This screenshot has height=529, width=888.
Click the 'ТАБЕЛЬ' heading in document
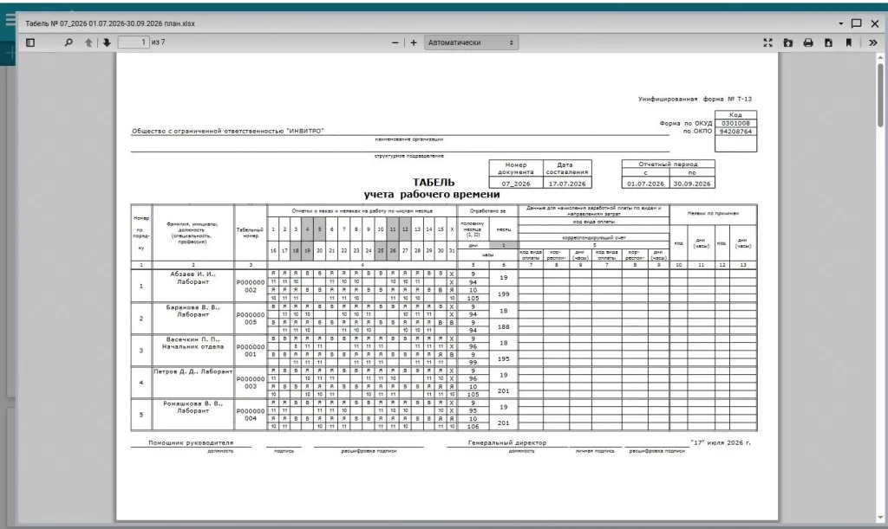434,182
